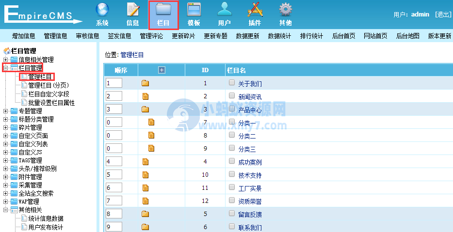Click order field for 成功案例 row
This screenshot has height=232, width=453.
click(x=114, y=161)
